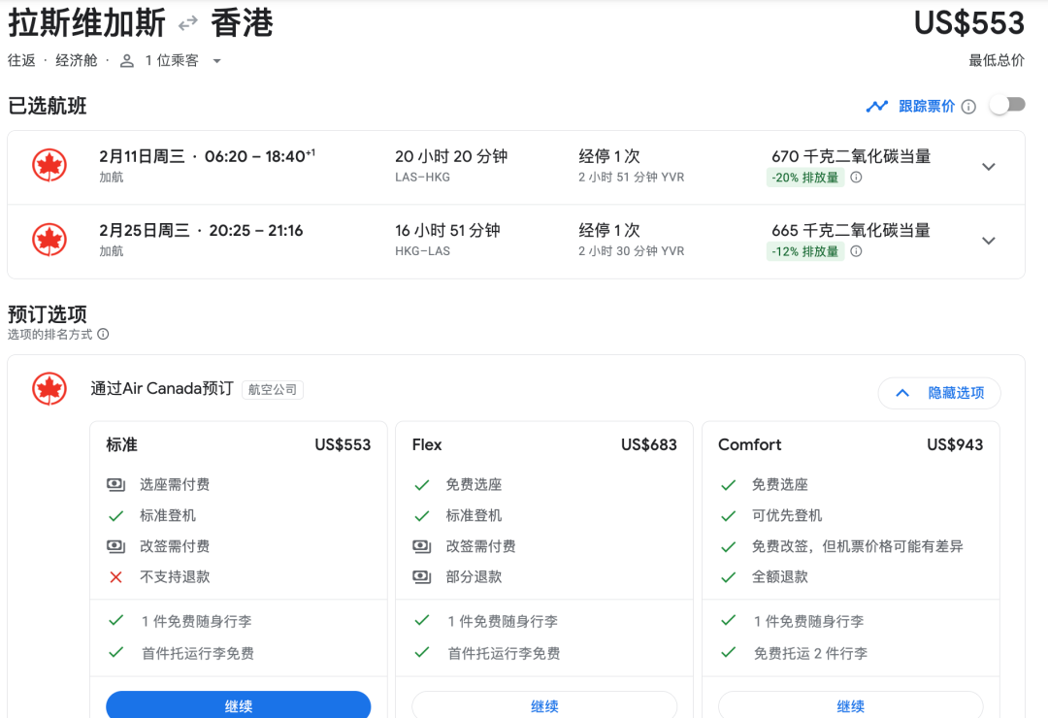
Task: Click 继续 under the Comfort fare
Action: point(850,705)
